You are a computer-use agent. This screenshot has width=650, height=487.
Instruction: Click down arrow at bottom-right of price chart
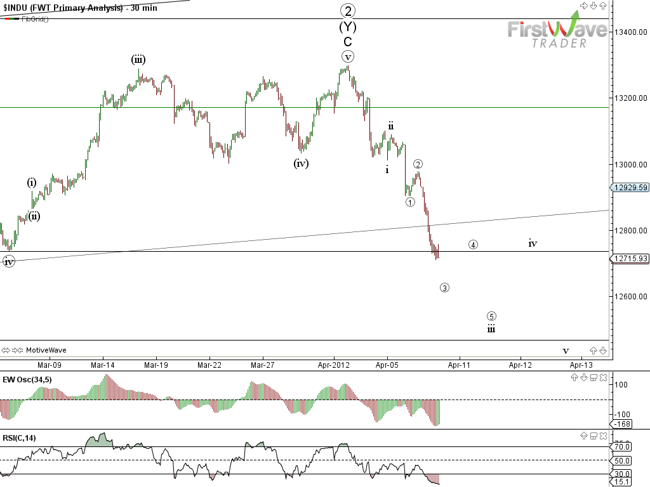(x=603, y=350)
